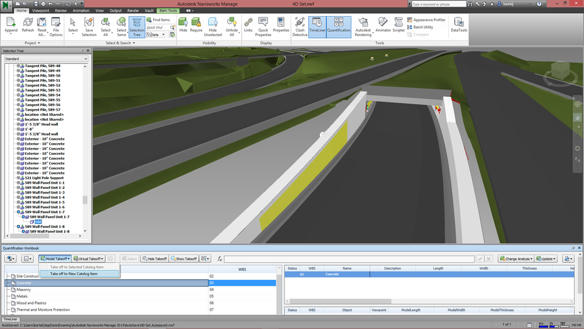
Task: Click the Select Same tool
Action: [122, 27]
